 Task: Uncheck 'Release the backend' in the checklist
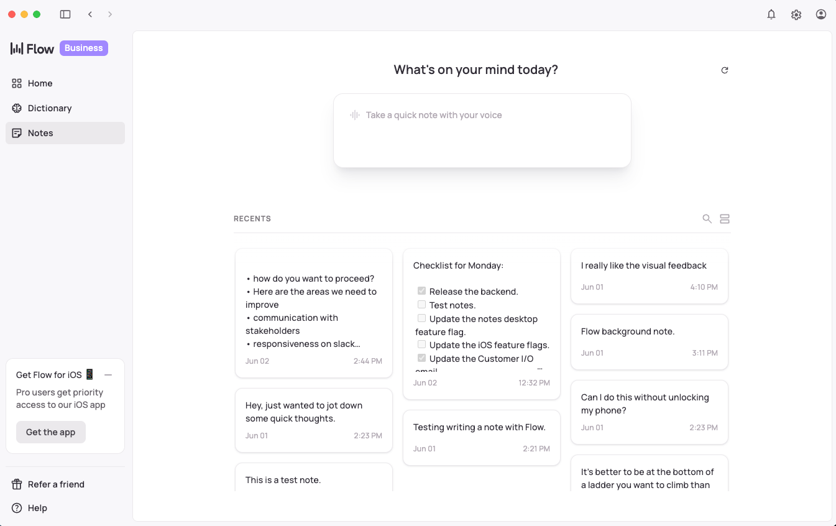pyautogui.click(x=421, y=290)
